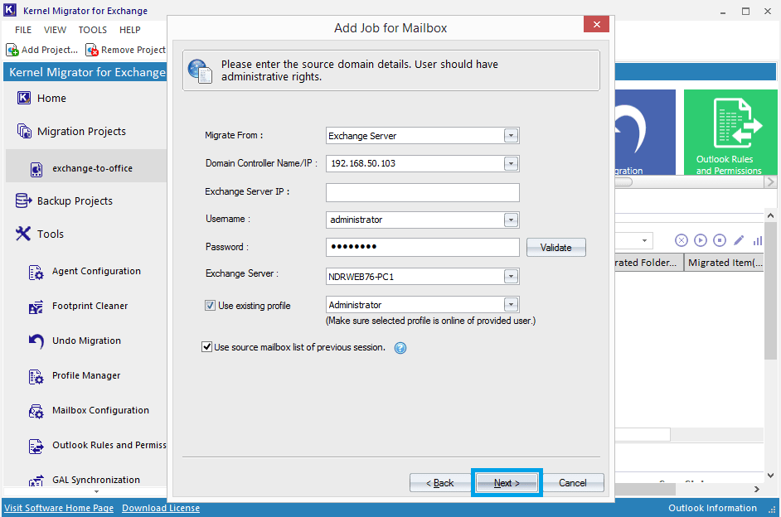Screen dimensions: 781x517
Task: Click the Kernel Migrator app logo in title bar
Action: (10, 10)
